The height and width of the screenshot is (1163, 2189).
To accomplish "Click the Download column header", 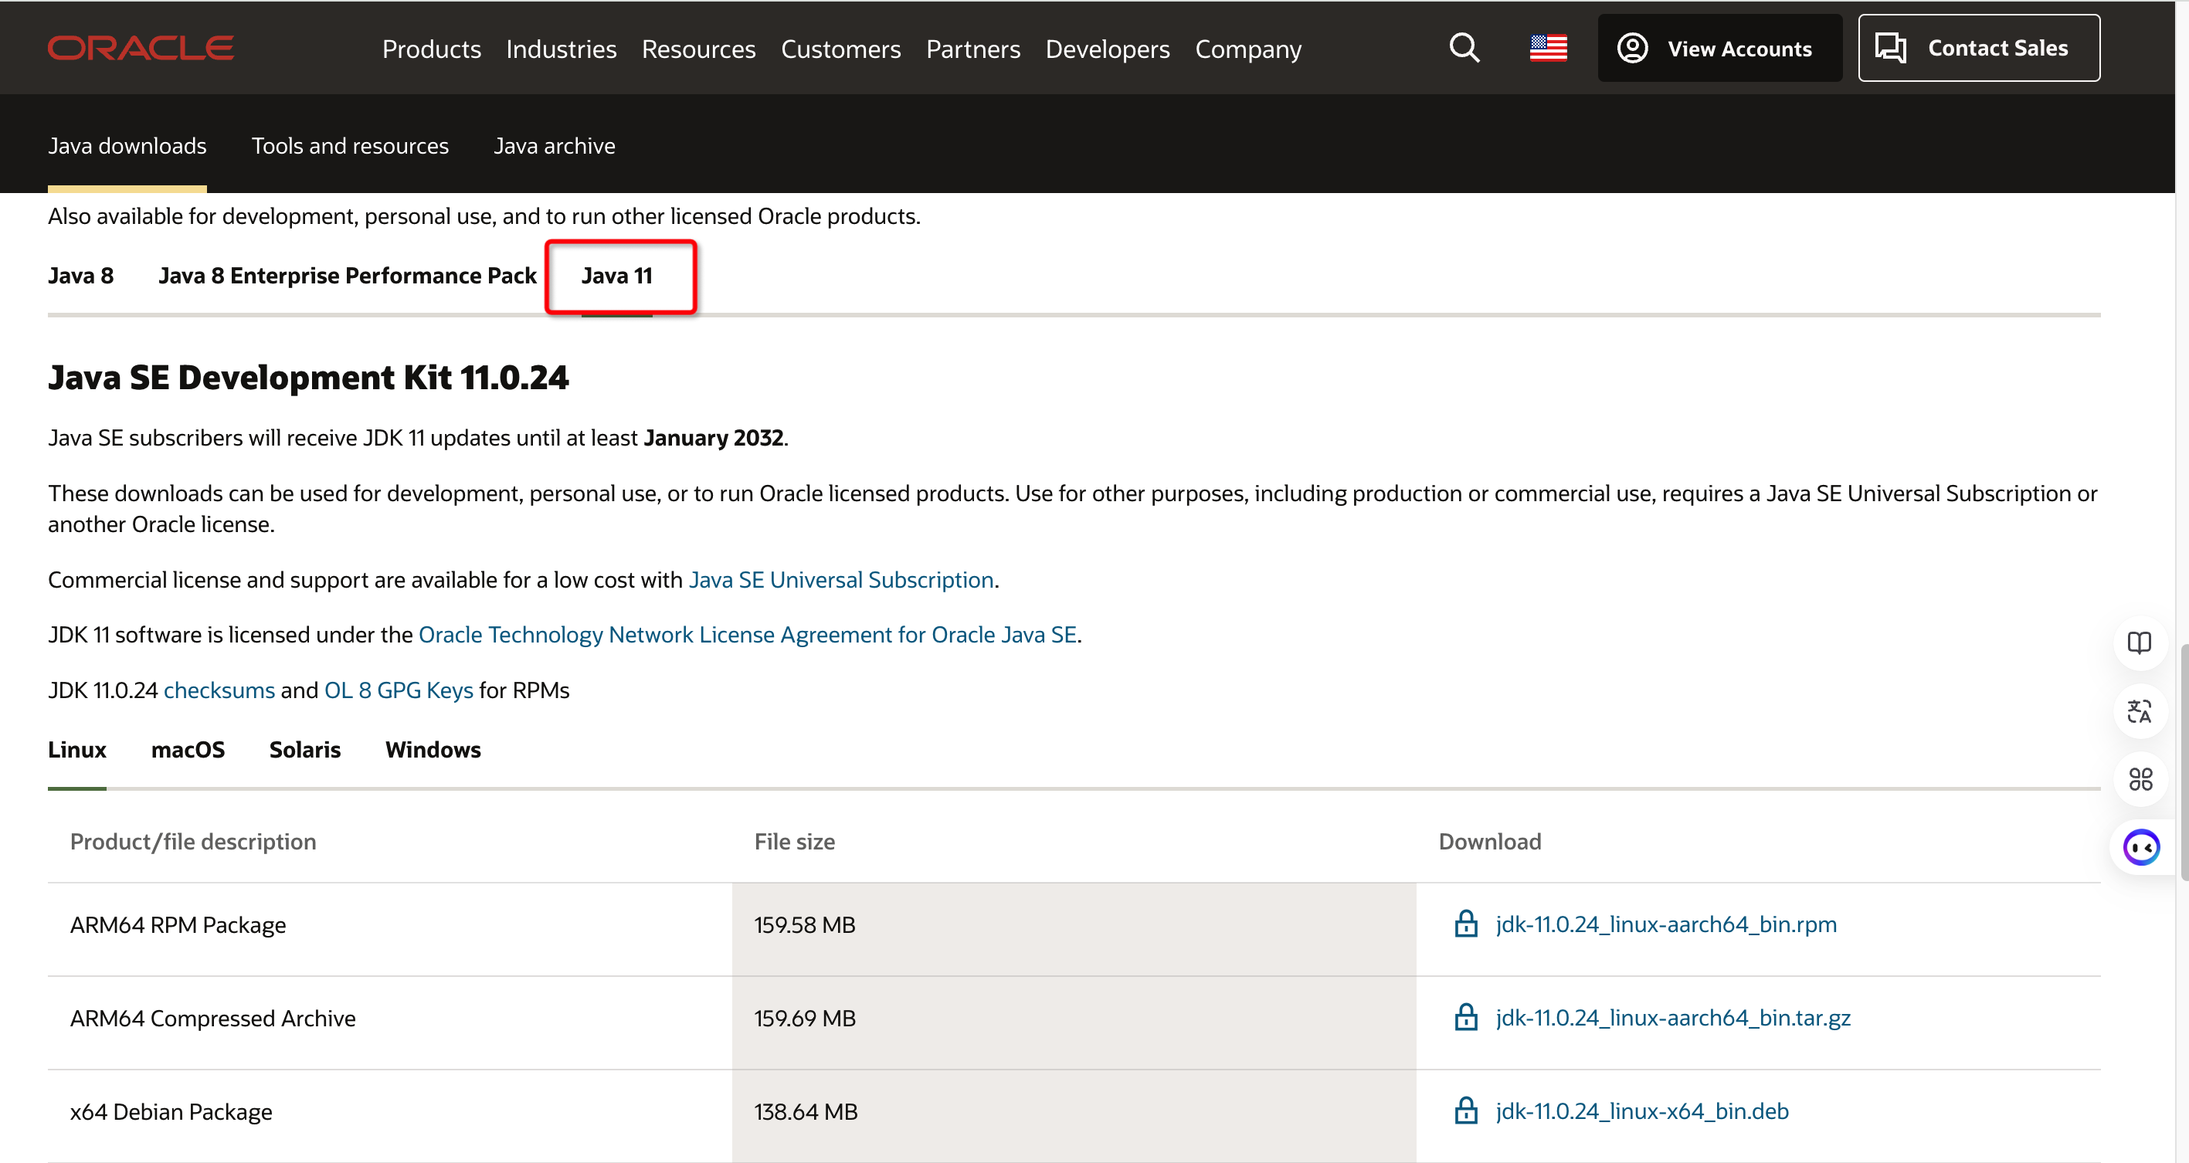I will (x=1490, y=842).
